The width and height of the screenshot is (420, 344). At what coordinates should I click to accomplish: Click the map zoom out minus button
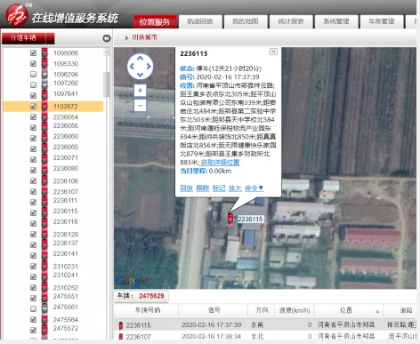tap(140, 105)
